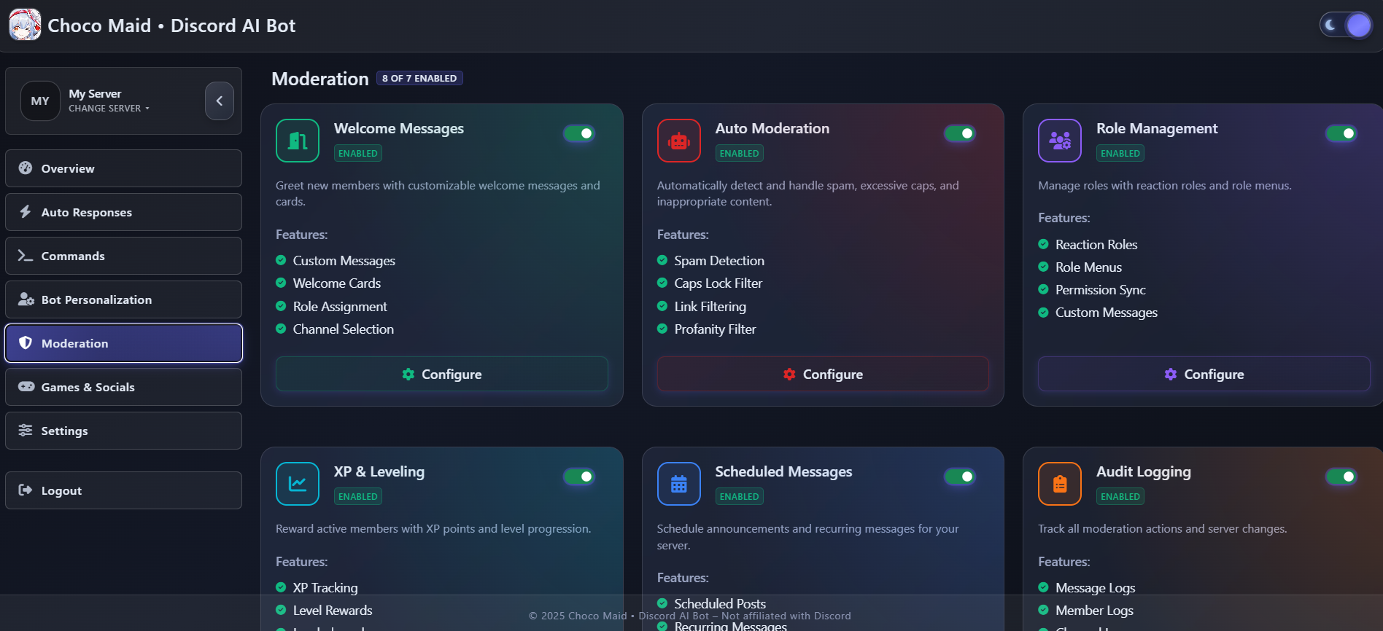Open the Change Server dropdown
This screenshot has height=631, width=1383.
[109, 109]
